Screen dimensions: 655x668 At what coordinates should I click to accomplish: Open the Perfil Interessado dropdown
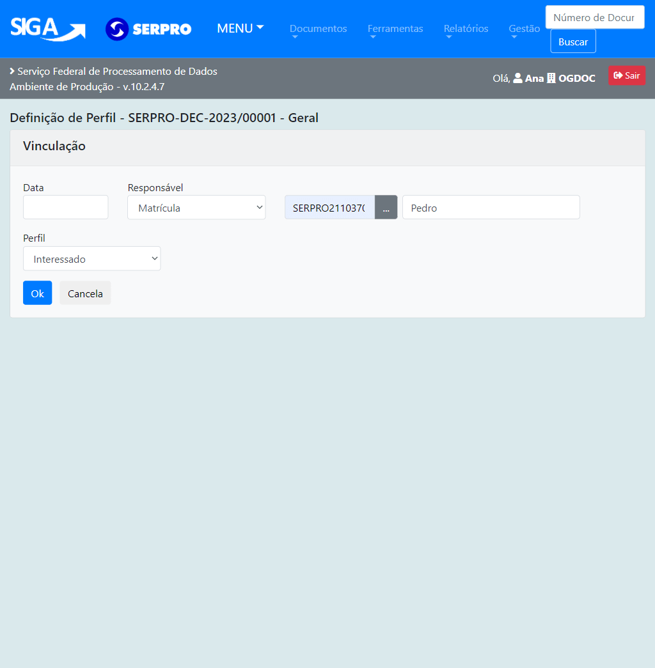pos(91,258)
